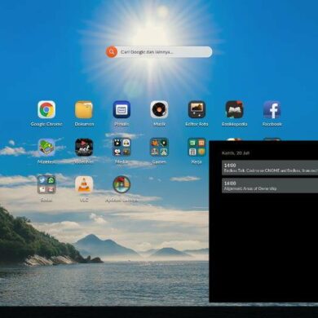The image size is (318, 318).
Task: Open the Media apps folder
Action: 121,148
